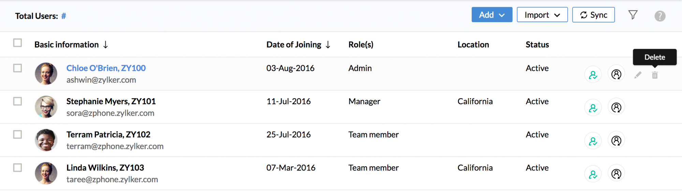Delete Chloe O'Brien with the trash icon
This screenshot has width=682, height=191.
655,75
